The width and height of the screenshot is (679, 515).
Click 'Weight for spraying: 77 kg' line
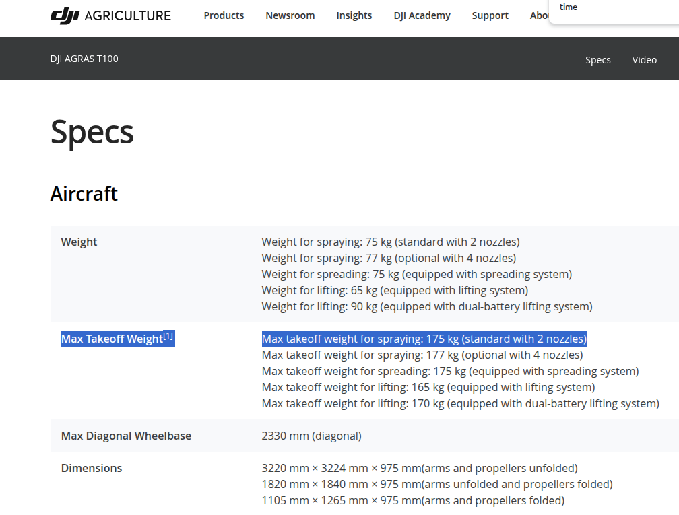(389, 258)
